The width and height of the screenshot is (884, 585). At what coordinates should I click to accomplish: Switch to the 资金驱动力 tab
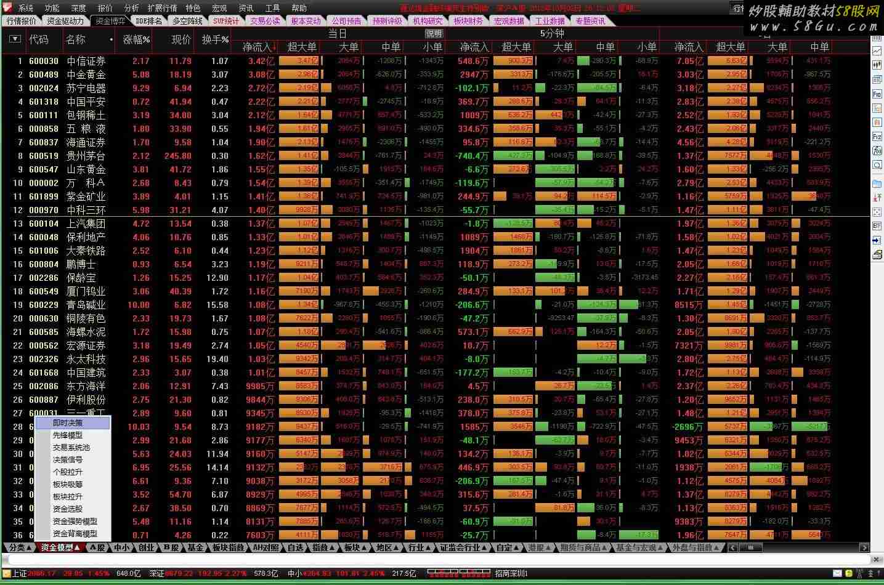pos(65,21)
